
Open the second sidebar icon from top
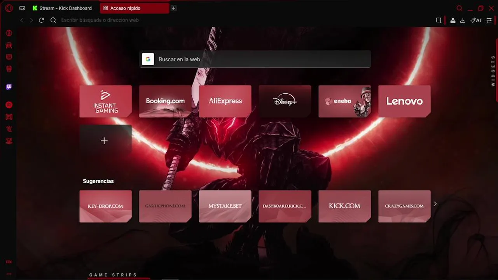tap(9, 45)
